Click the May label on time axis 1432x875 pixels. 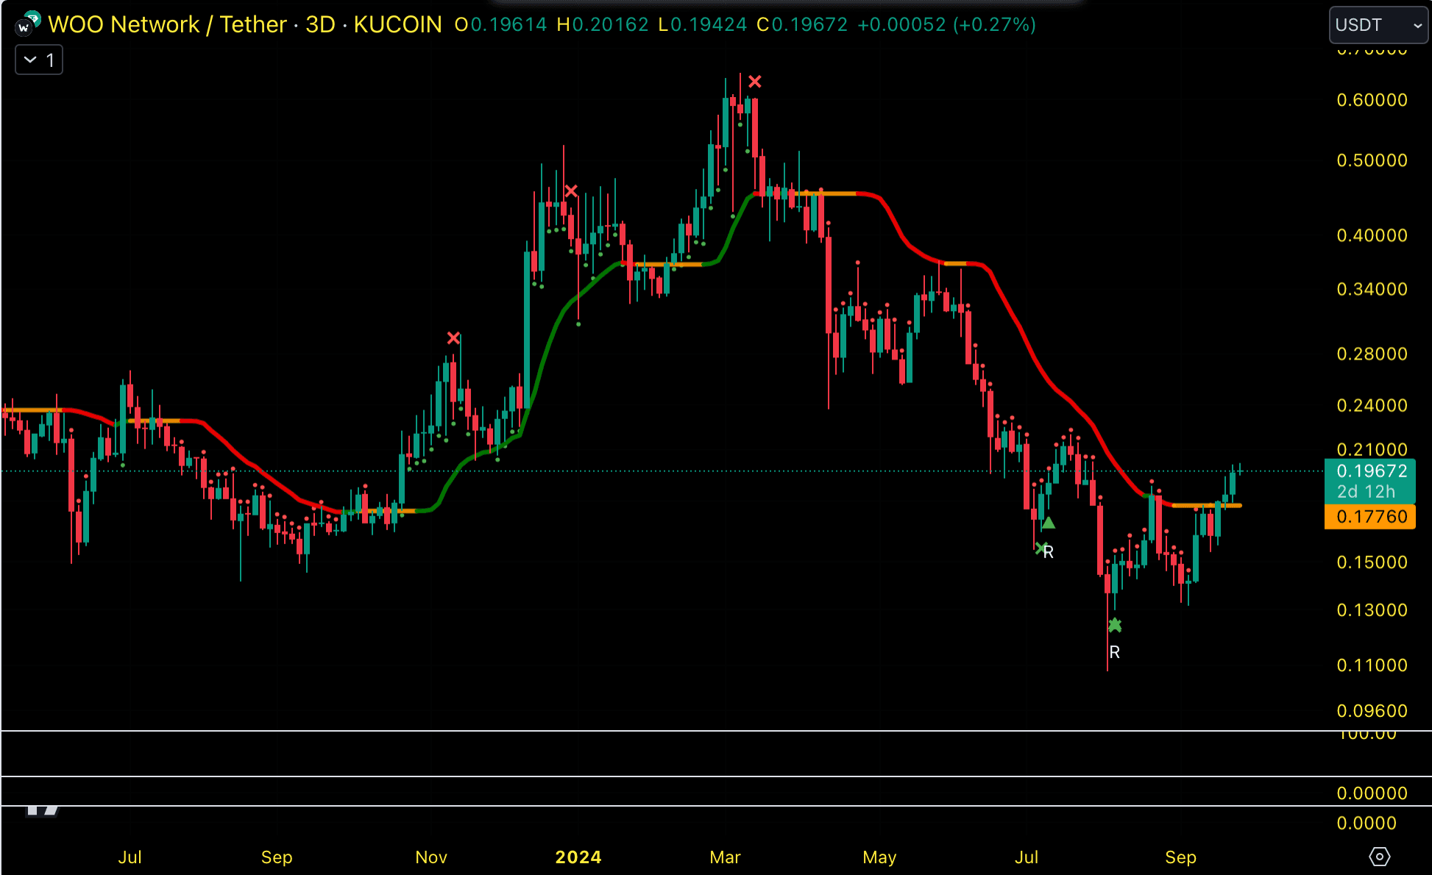879,857
